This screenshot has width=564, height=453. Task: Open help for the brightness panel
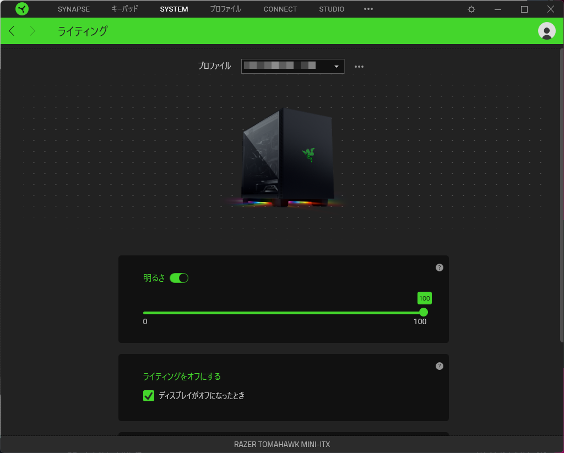[439, 268]
